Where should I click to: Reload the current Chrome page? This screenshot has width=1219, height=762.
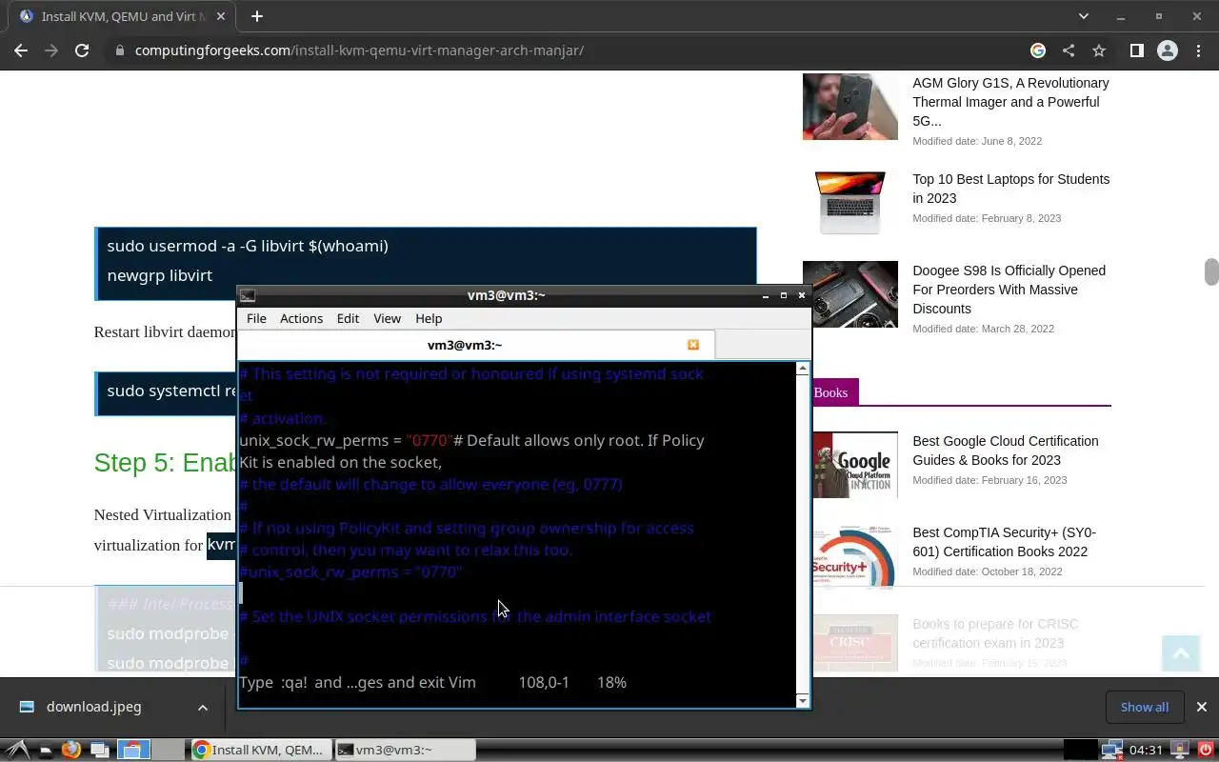pyautogui.click(x=82, y=50)
